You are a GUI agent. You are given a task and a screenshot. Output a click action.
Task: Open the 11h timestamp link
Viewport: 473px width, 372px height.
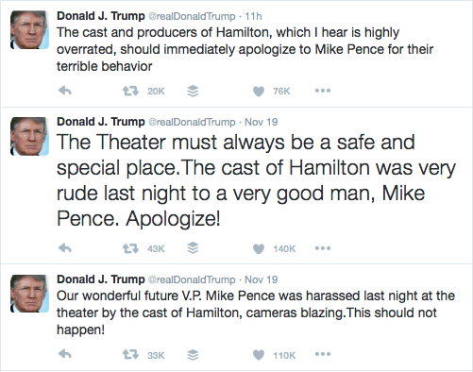point(253,16)
